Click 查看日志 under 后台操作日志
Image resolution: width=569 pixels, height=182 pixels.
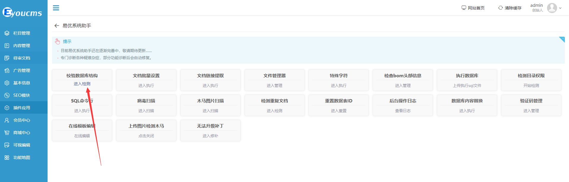click(x=403, y=111)
